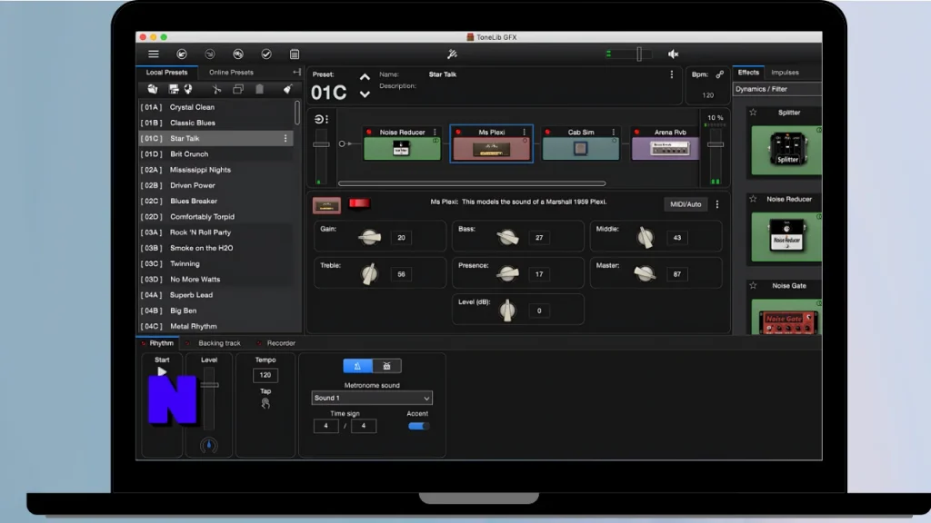Click the checkmark circle toolbar icon
The width and height of the screenshot is (931, 523).
coord(266,54)
